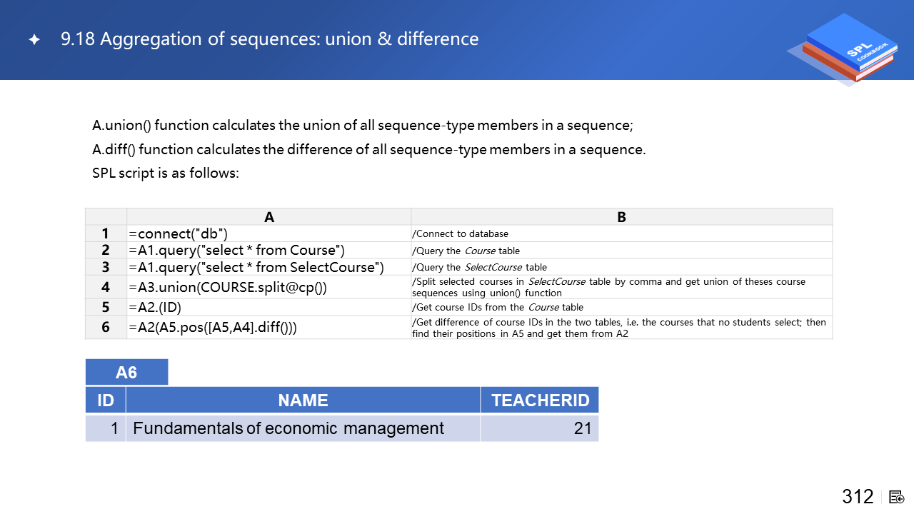Click the A3.union formula cell
Viewport: 914px width, 514px height.
pos(268,287)
